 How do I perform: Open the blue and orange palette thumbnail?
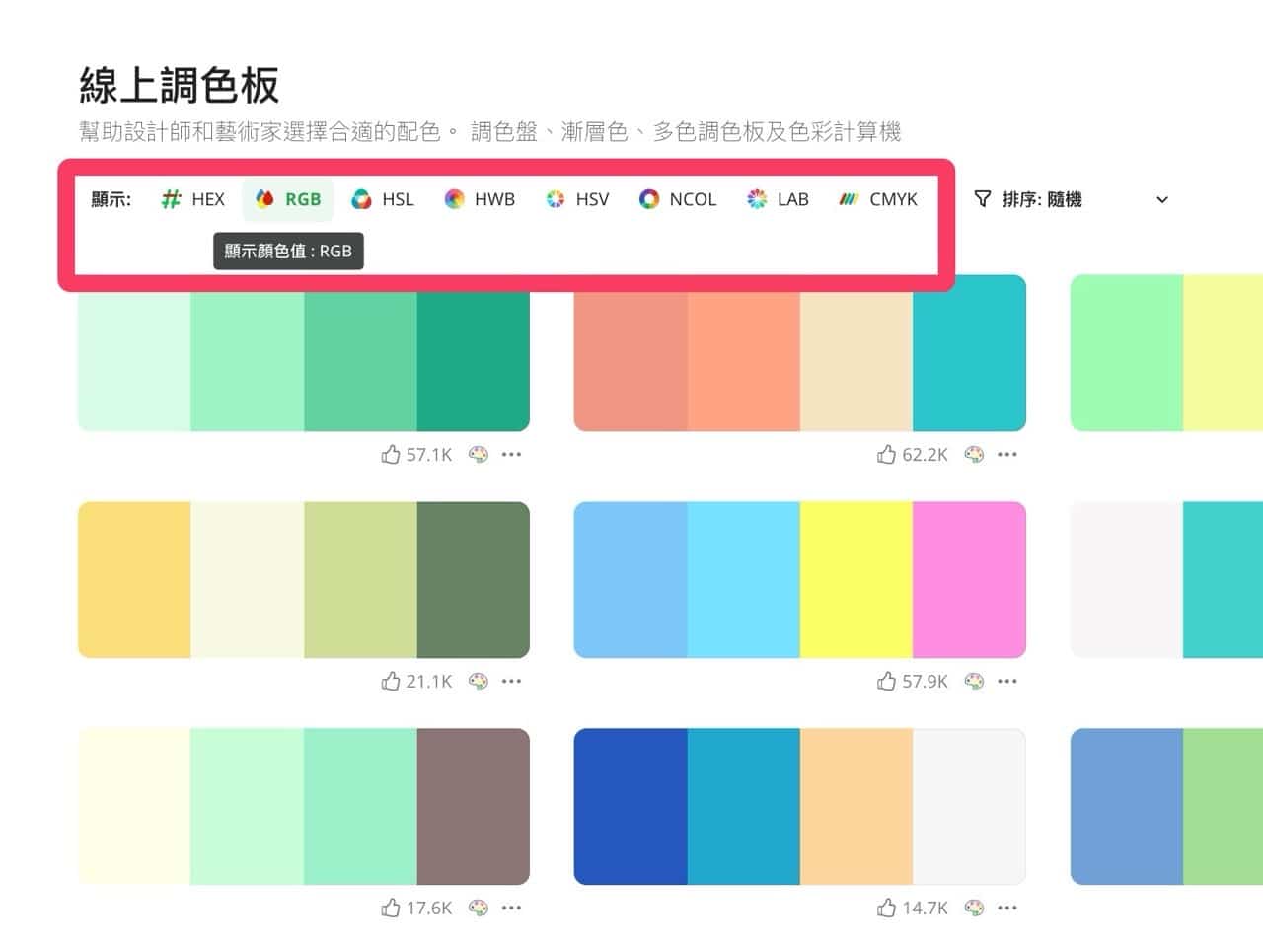[799, 806]
